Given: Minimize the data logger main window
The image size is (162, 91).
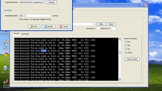Looking at the screenshot, I should click(x=138, y=6).
